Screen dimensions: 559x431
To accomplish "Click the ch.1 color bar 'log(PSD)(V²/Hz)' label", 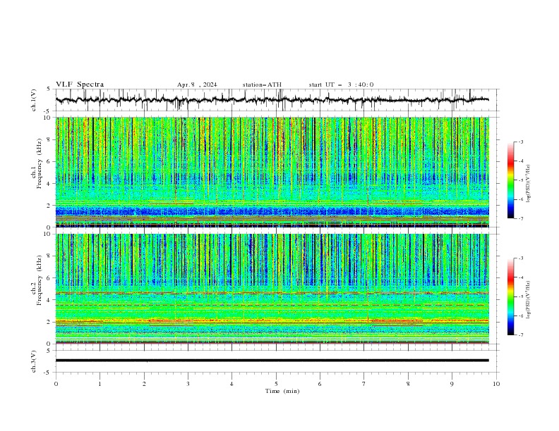I will click(529, 184).
